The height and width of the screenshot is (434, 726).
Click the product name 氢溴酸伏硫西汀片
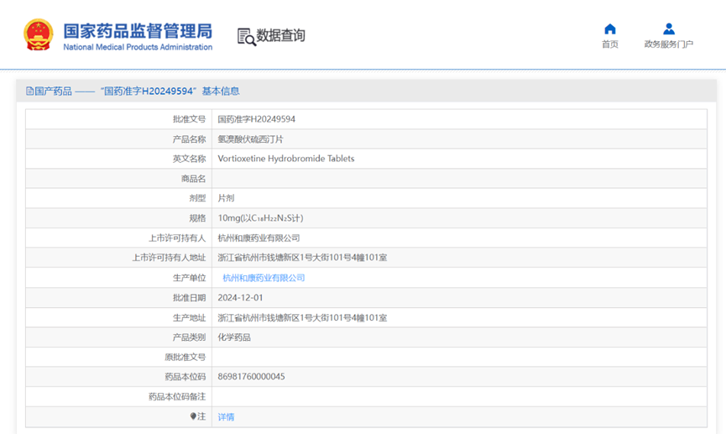coord(251,139)
